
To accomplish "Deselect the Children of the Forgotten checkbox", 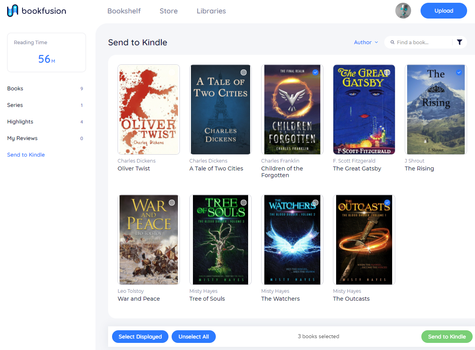I will (x=315, y=72).
